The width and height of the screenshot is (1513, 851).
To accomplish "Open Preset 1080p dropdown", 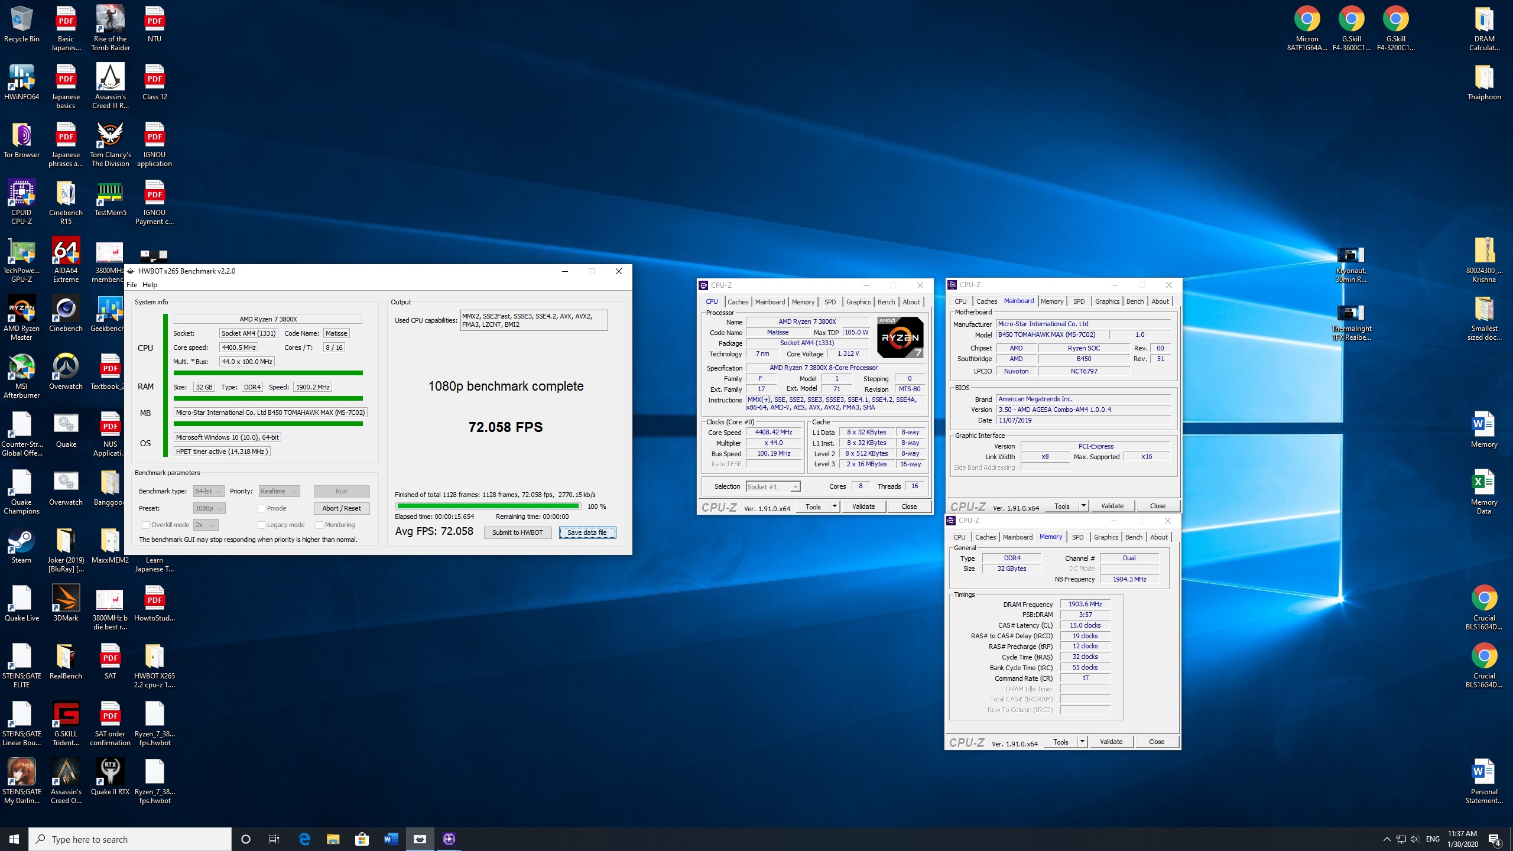I will click(209, 508).
